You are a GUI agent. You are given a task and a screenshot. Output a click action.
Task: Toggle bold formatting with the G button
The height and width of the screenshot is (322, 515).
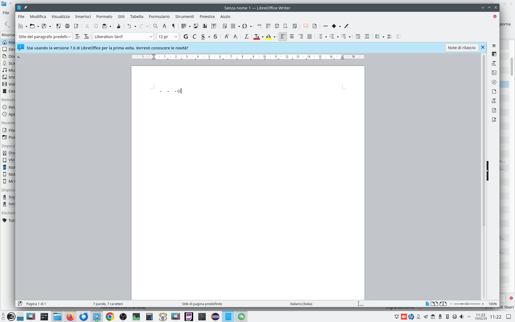click(186, 36)
